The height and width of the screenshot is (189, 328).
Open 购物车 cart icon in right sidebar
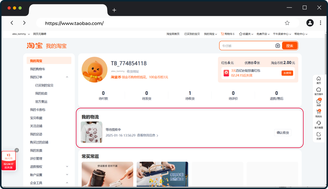click(319, 112)
